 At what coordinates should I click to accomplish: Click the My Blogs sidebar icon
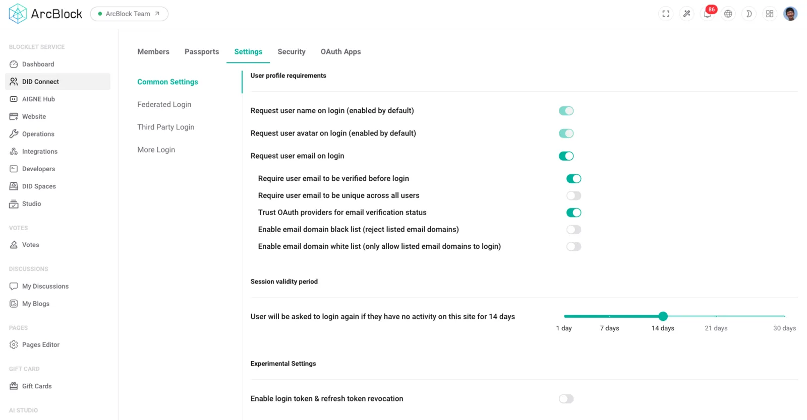click(14, 304)
